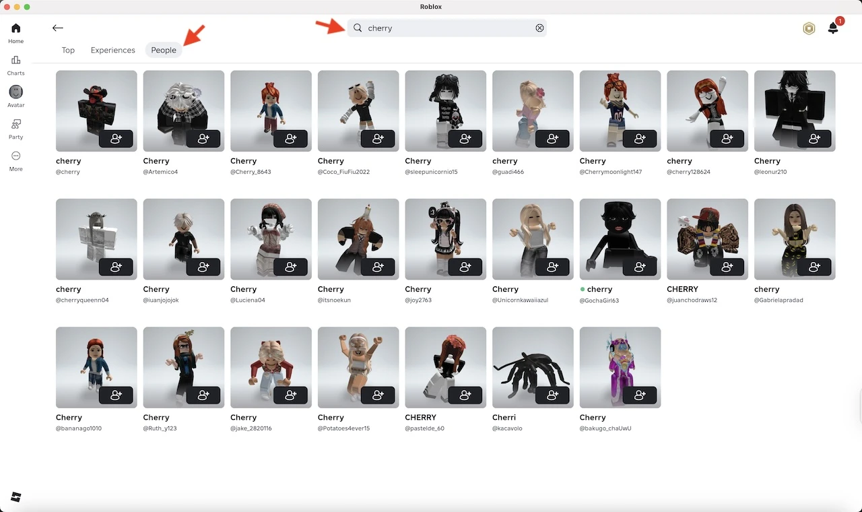This screenshot has height=512, width=862.
Task: Click username @guadi466
Action: click(x=508, y=172)
